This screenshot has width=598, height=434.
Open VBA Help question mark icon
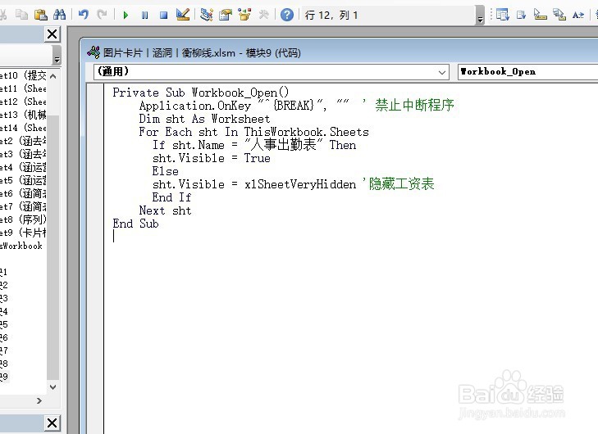pyautogui.click(x=287, y=15)
